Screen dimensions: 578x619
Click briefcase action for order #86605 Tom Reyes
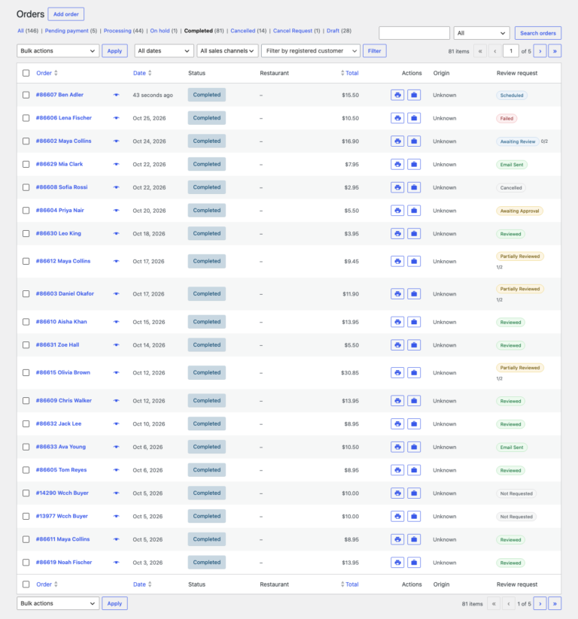click(414, 470)
